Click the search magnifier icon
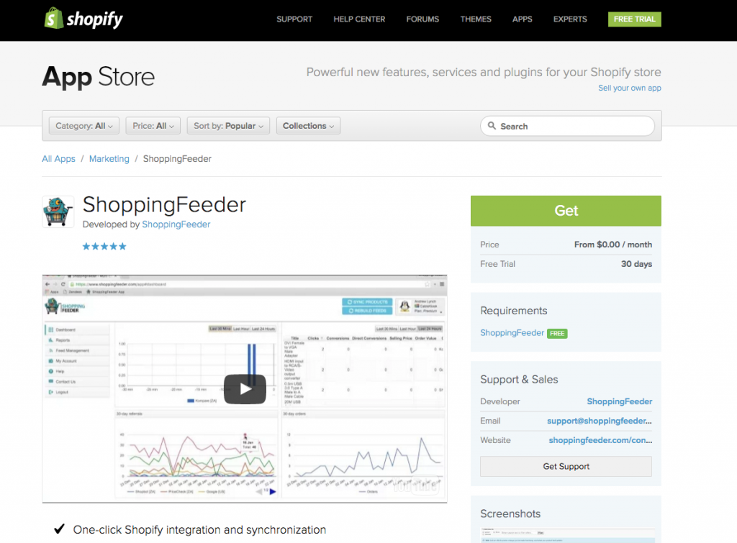Viewport: 737px width, 543px height. click(x=492, y=126)
